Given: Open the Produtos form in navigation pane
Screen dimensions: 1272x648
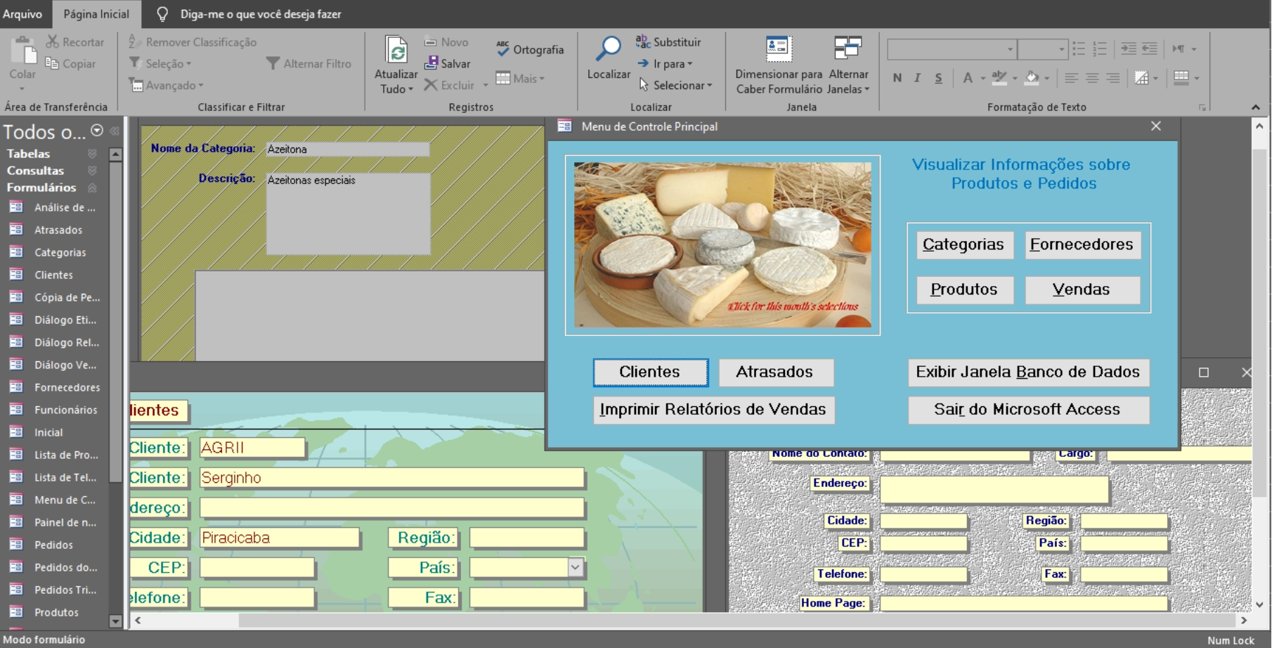Looking at the screenshot, I should (56, 612).
